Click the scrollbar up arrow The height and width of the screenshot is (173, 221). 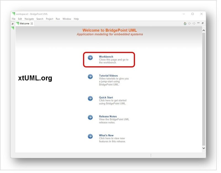(x=204, y=30)
